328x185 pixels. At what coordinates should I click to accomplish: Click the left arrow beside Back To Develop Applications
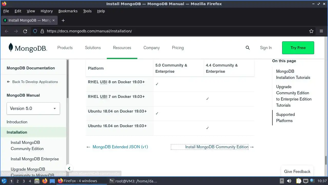[8, 82]
